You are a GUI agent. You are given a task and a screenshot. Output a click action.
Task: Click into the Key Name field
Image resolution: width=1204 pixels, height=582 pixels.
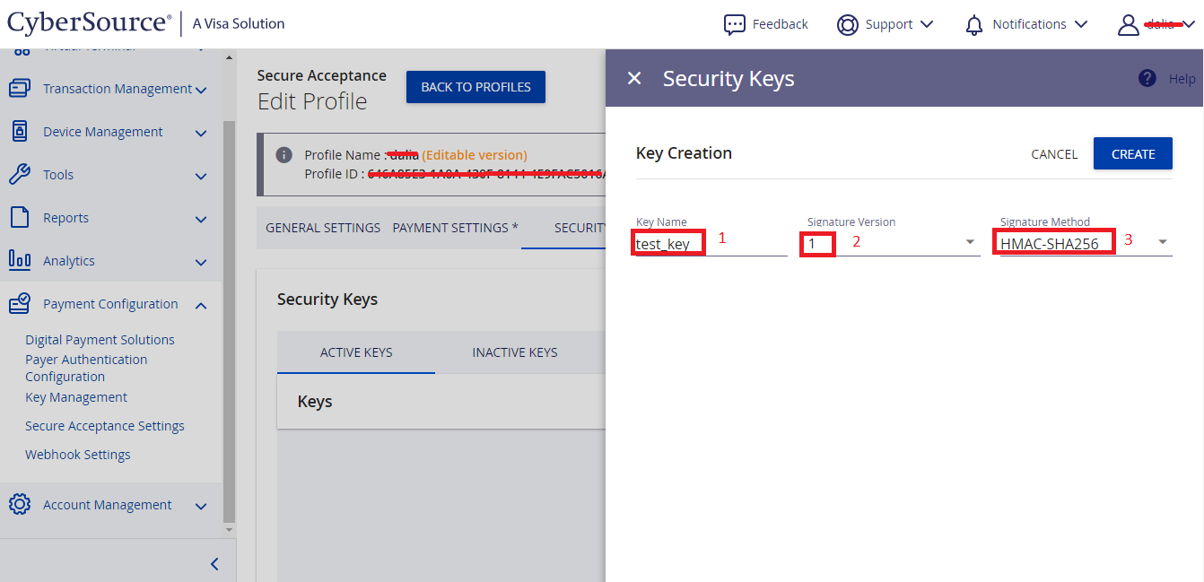coord(711,243)
